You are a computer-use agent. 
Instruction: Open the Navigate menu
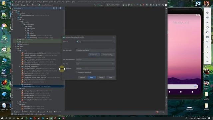tap(29, 2)
